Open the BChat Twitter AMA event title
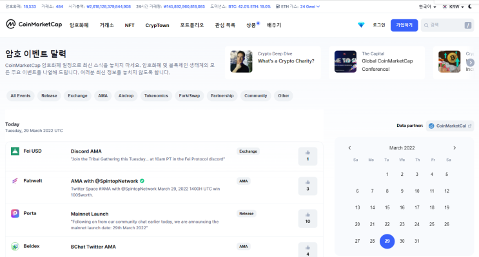Screen dimensions: 479x257 coord(93,247)
